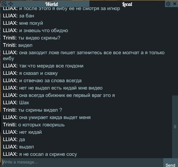Close the chat panel with X icon
The width and height of the screenshot is (178, 167).
(x=175, y=4)
